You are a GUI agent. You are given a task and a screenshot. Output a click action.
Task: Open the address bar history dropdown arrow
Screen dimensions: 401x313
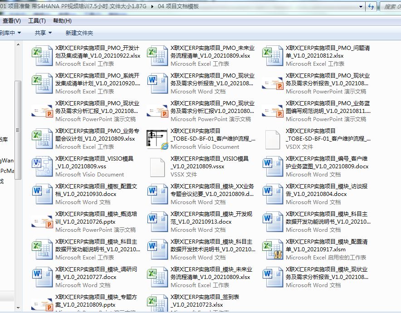361,6
